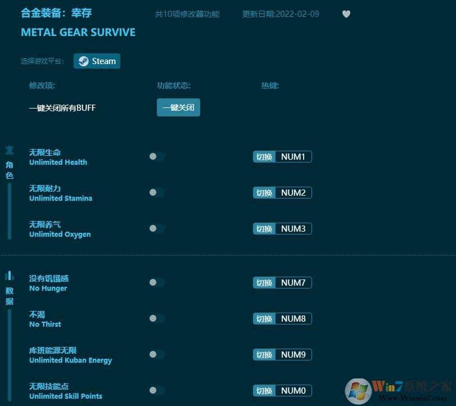Click 切换 button for NUM0 hotkey
This screenshot has height=406, width=456.
[264, 391]
